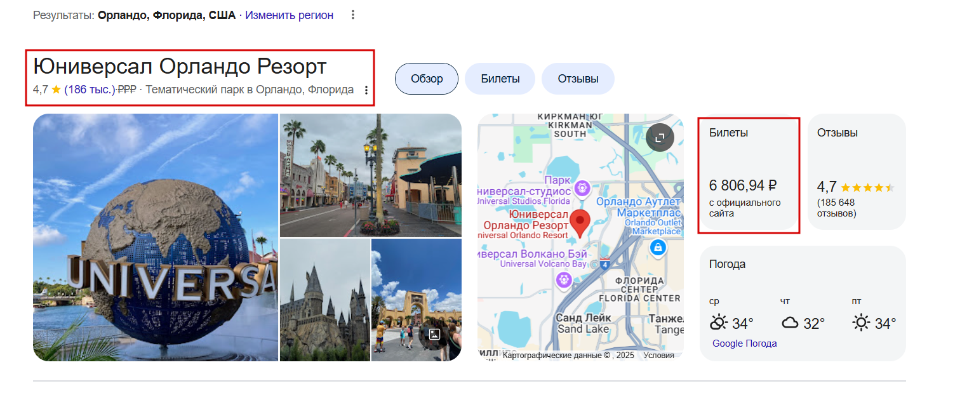974x400 pixels.
Task: Open the three-dot menu next to 'Тематический парк'
Action: (x=366, y=90)
